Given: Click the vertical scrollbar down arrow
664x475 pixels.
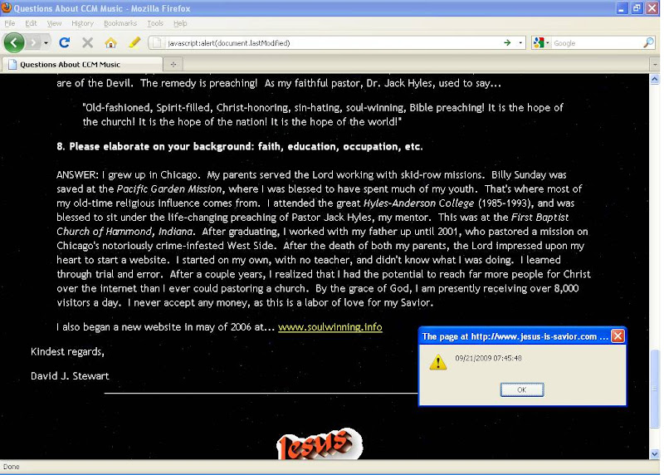Looking at the screenshot, I should click(x=655, y=454).
